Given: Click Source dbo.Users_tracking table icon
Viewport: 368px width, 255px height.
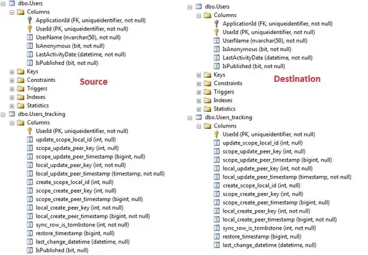Looking at the screenshot, I should coord(12,114).
